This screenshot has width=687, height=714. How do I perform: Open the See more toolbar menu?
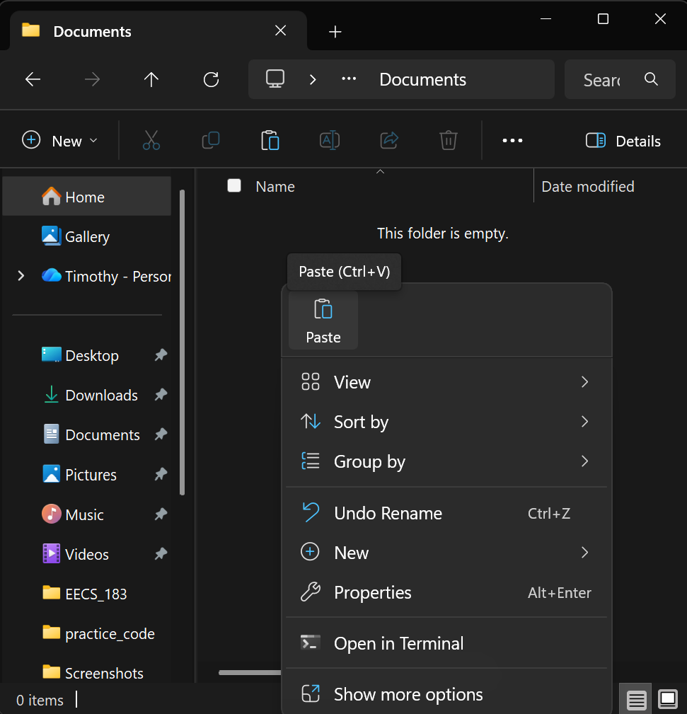tap(512, 140)
